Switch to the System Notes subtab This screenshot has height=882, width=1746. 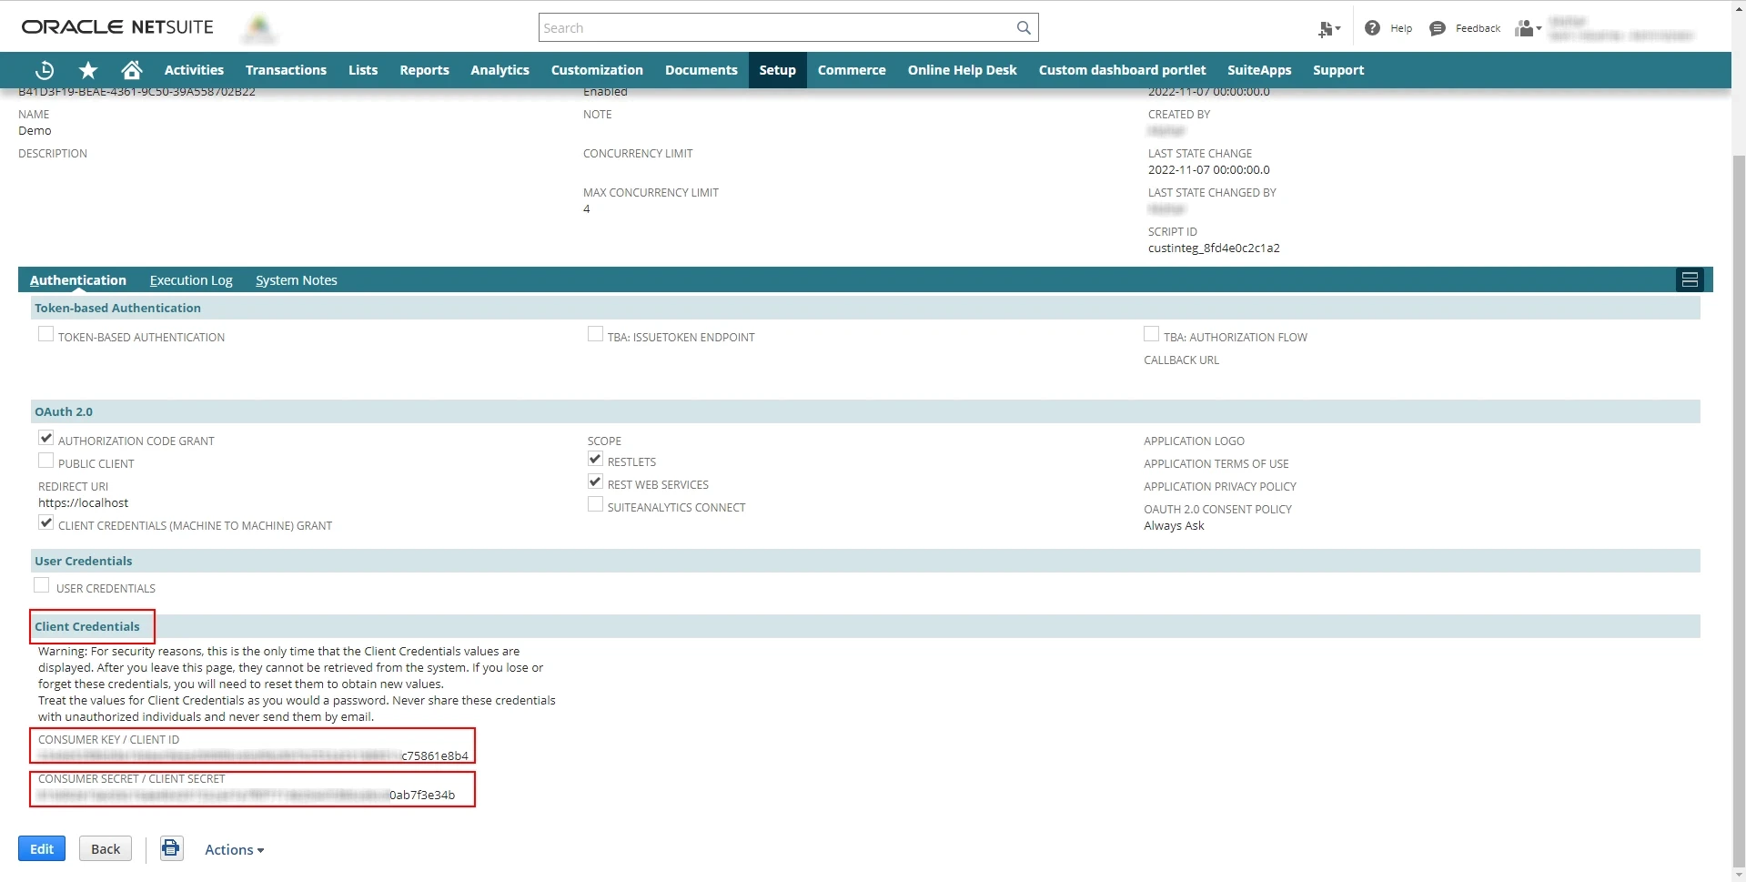tap(296, 280)
